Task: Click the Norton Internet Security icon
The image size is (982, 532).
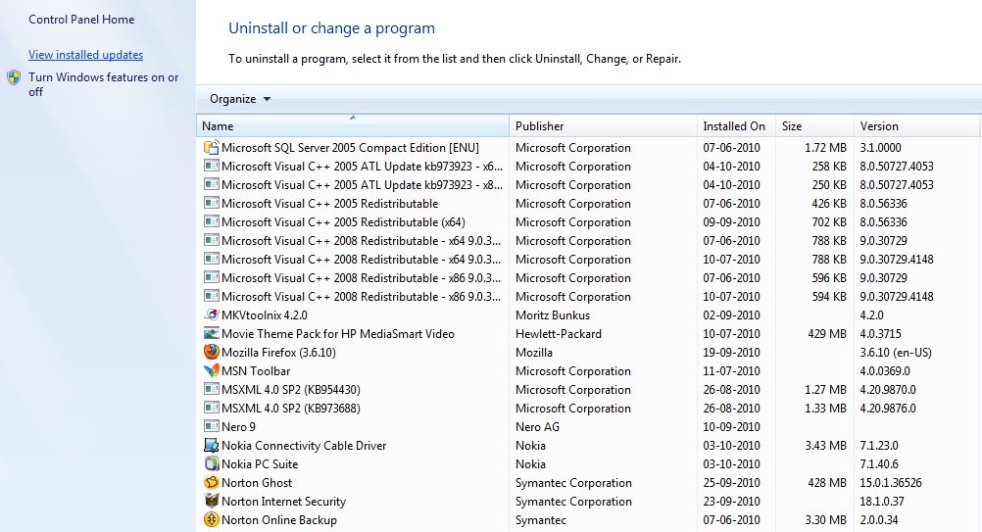Action: (211, 502)
